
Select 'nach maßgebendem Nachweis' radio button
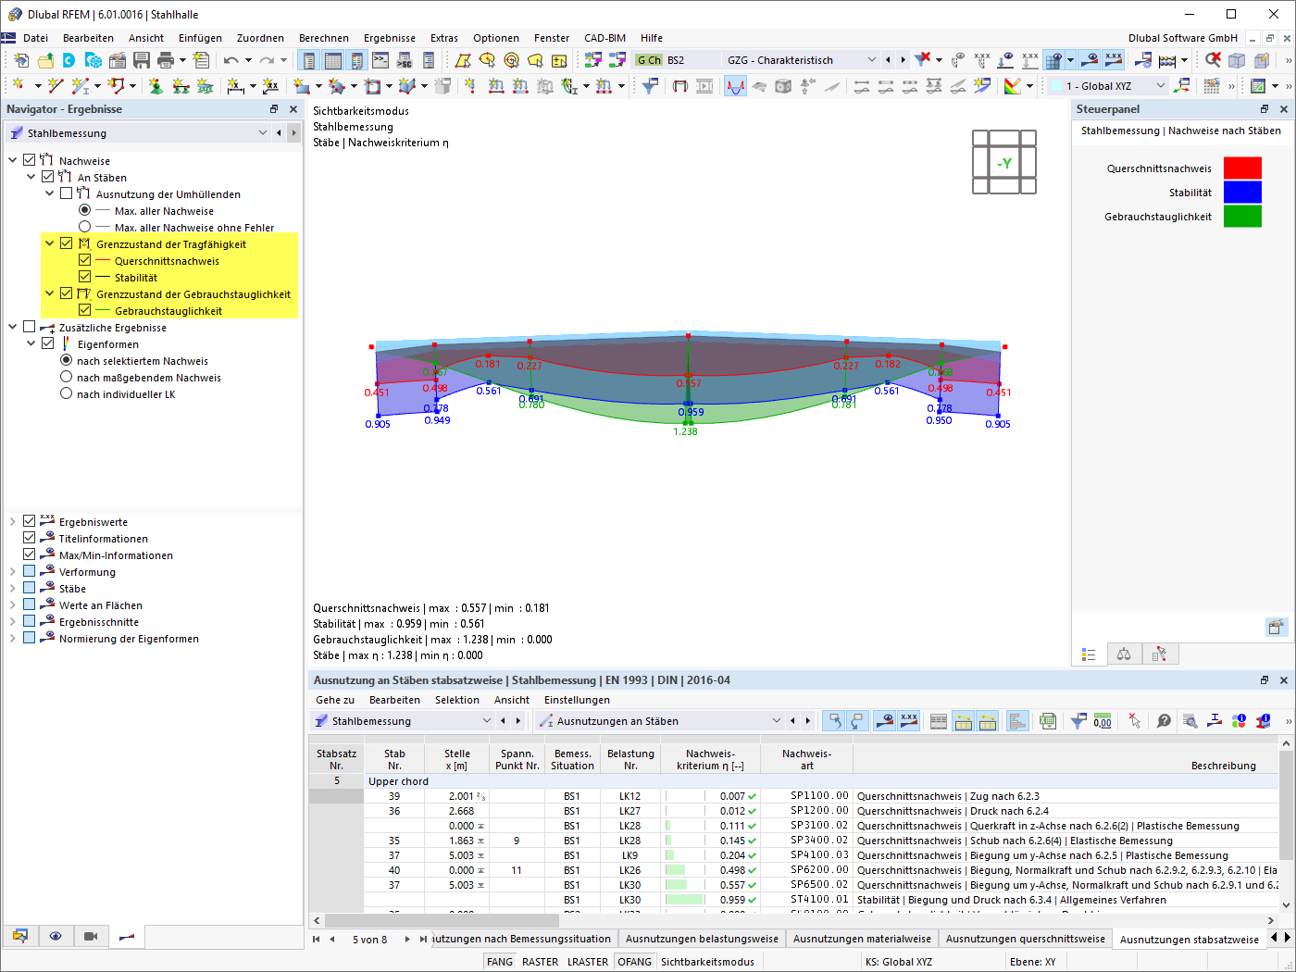click(67, 377)
